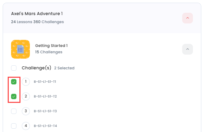Tick the checkbox for challenge 4
The height and width of the screenshot is (132, 204).
click(x=14, y=126)
